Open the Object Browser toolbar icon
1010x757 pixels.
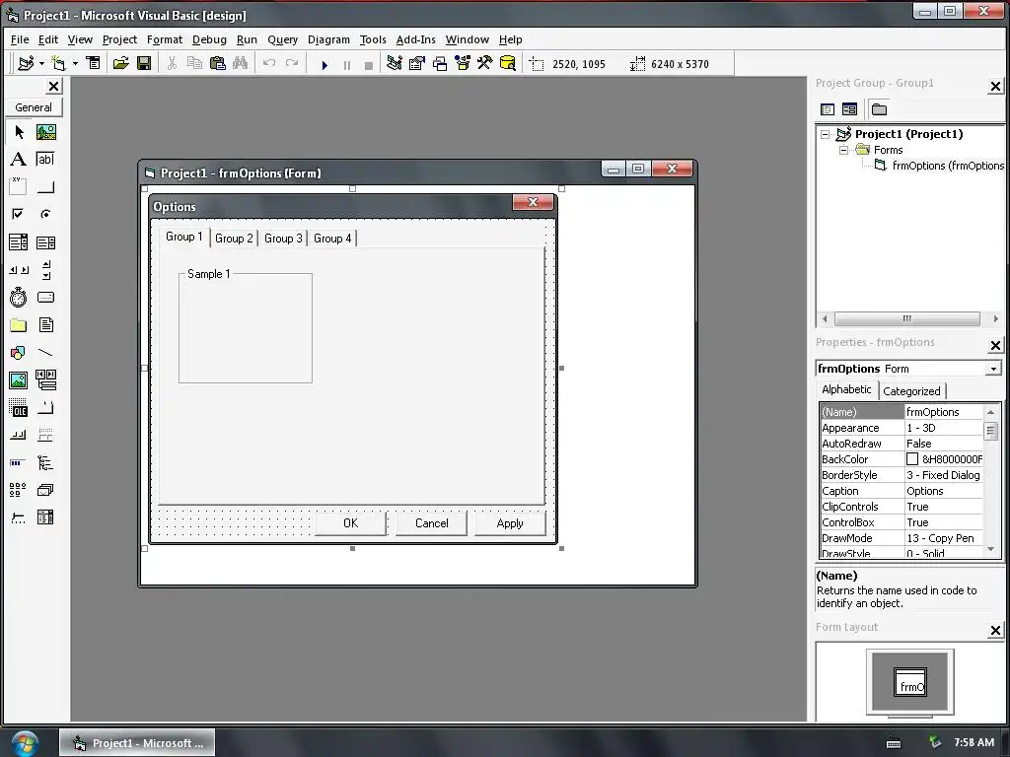pos(463,63)
